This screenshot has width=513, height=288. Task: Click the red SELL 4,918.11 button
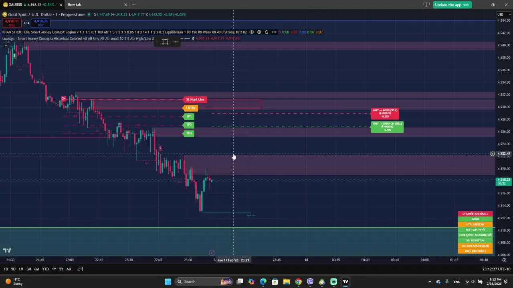(x=12, y=23)
